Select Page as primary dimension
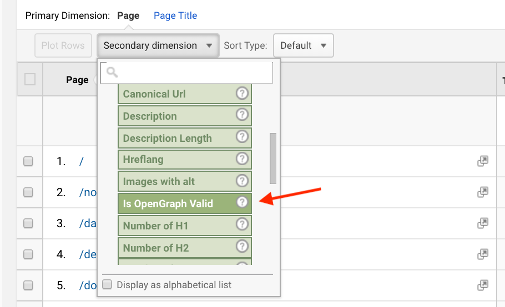The image size is (505, 307). [x=128, y=16]
